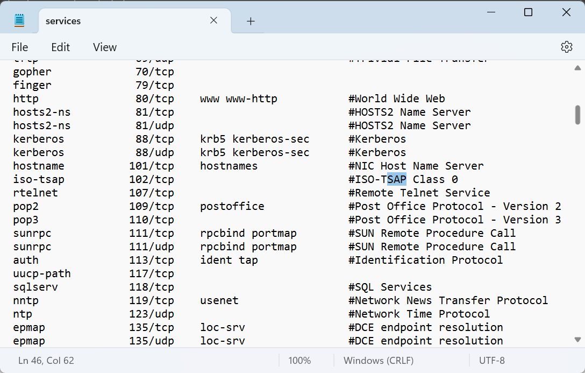Viewport: 585px width, 373px height.
Task: Click the word postoffice
Action: (x=232, y=206)
